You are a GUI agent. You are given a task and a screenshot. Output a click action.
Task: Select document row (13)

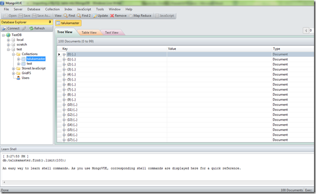185,120
